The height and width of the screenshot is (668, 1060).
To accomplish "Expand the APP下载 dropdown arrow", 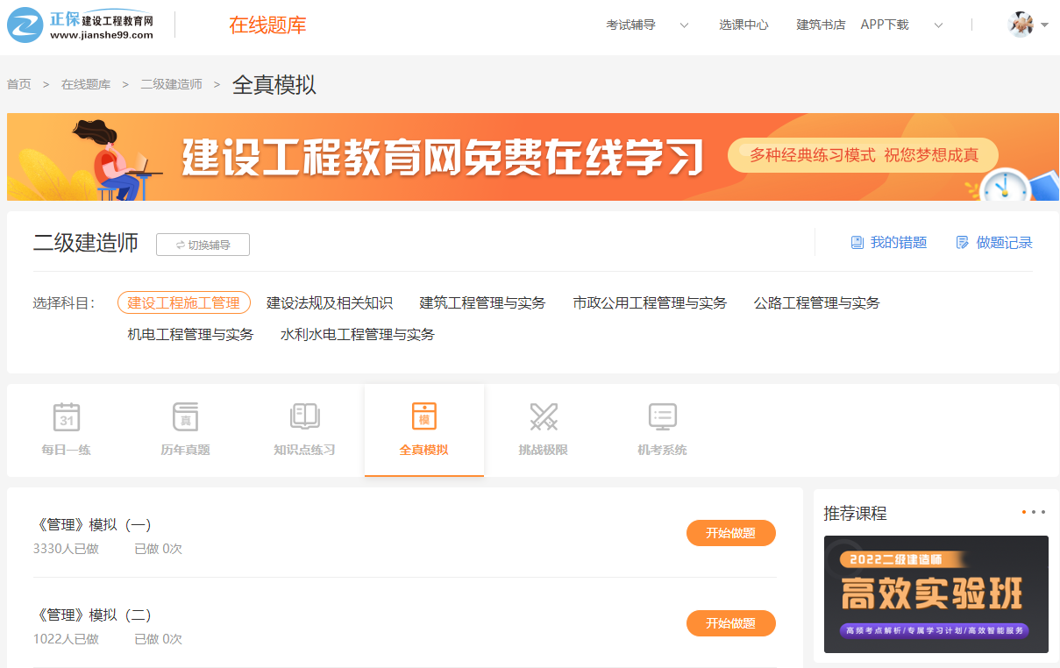I will coord(938,25).
